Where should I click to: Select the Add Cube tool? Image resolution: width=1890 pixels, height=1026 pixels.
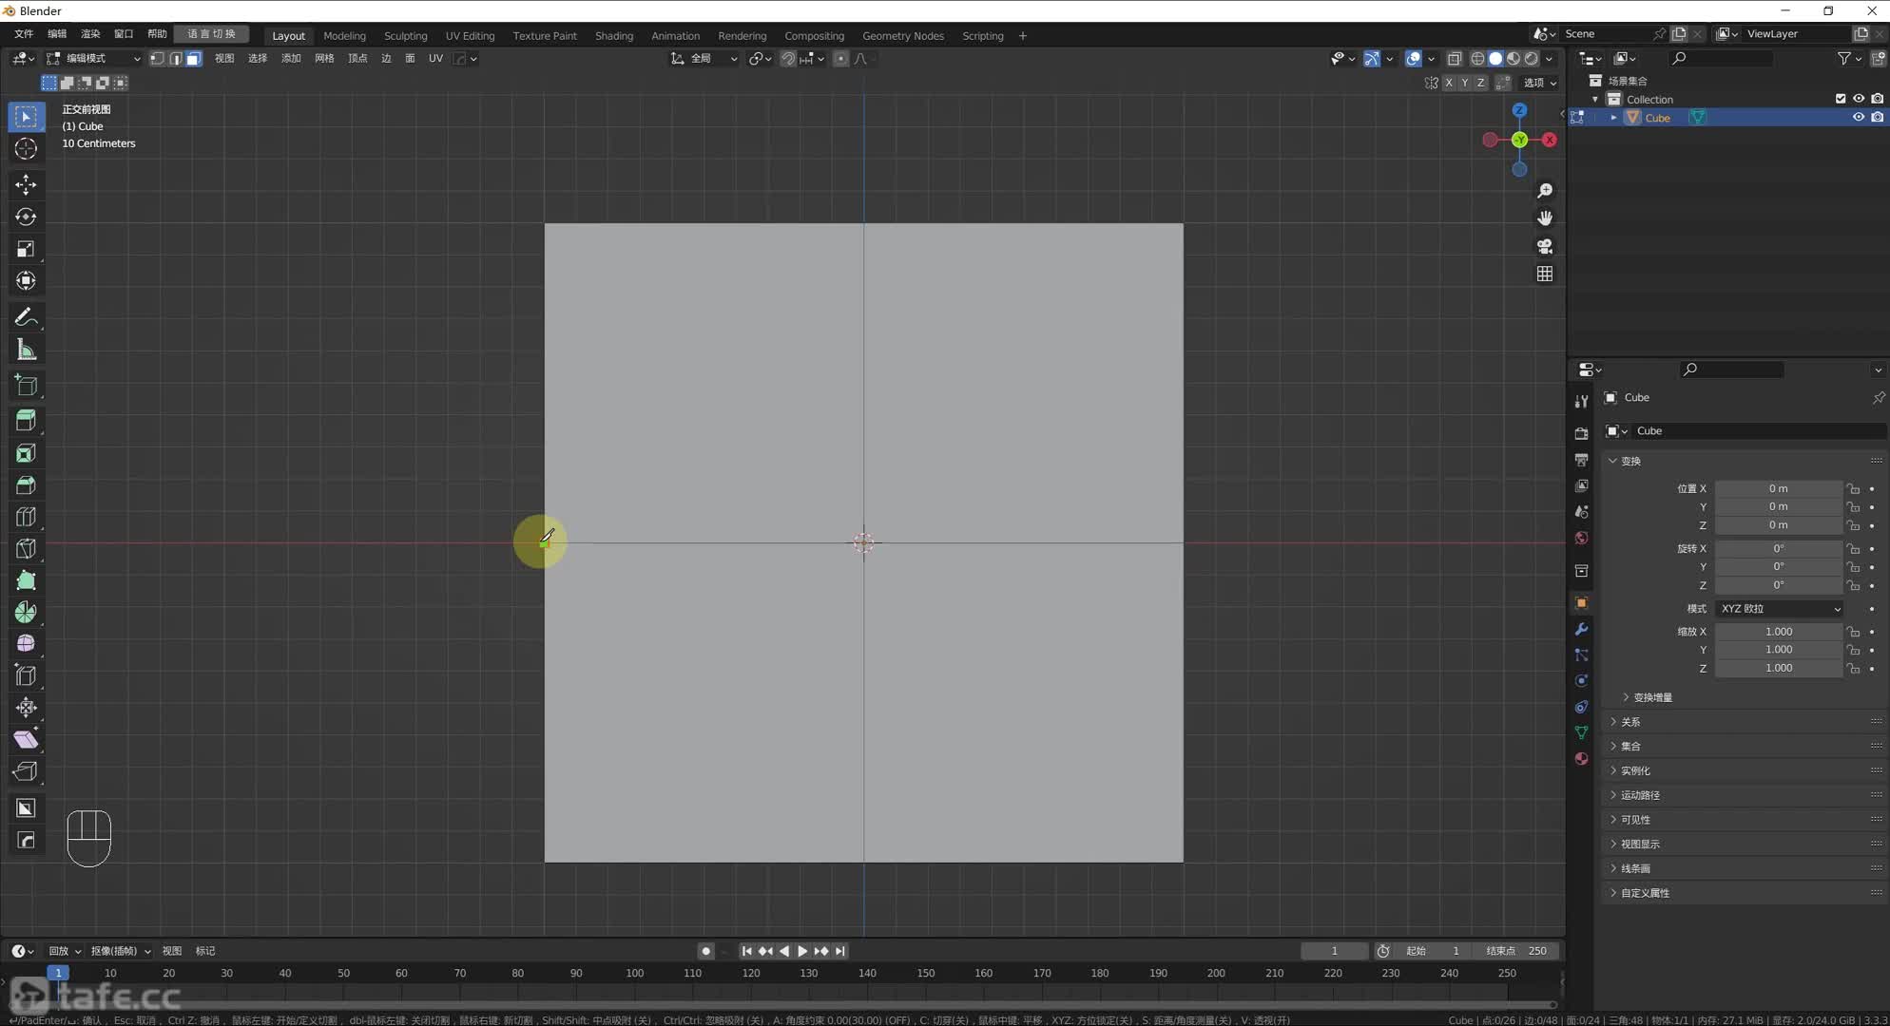26,385
